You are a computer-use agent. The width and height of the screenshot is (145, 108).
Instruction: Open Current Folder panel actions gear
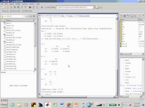34,16
